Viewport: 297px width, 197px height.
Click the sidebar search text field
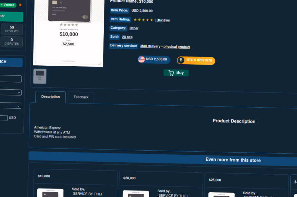11,79
